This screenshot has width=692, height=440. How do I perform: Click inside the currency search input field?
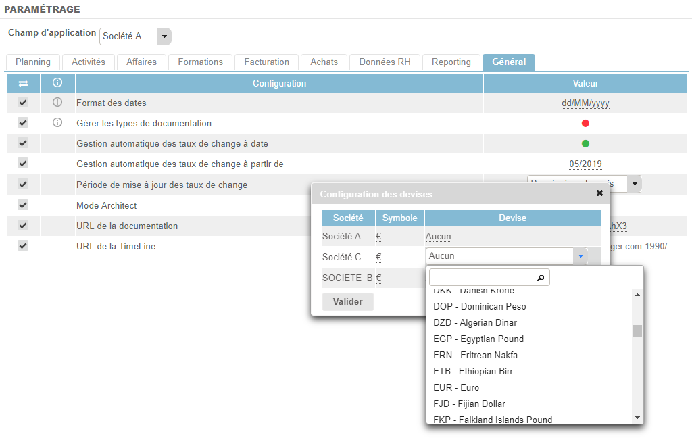pos(483,277)
